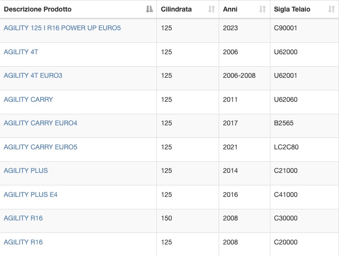Open the AGILITY 4T EURO3 link
The image size is (339, 256).
(33, 75)
